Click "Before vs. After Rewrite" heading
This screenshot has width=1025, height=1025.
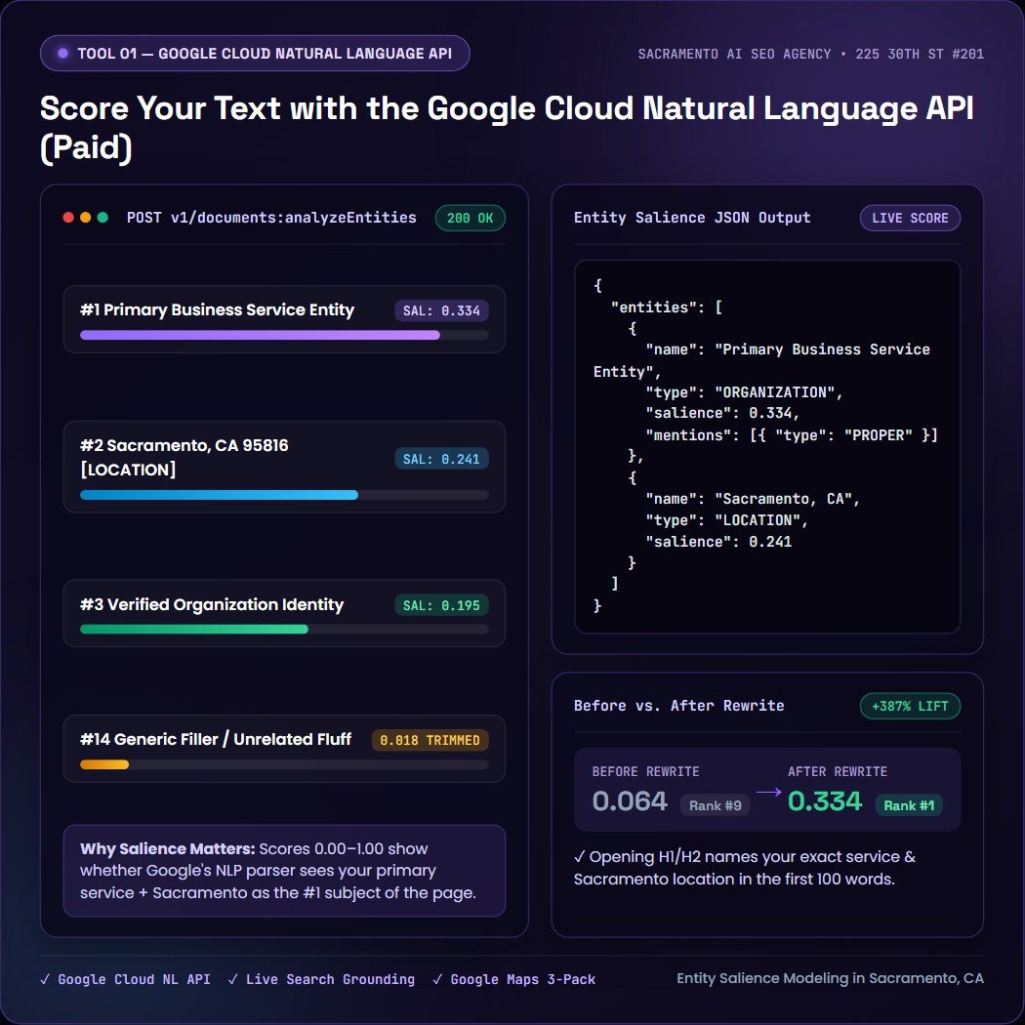coord(679,706)
